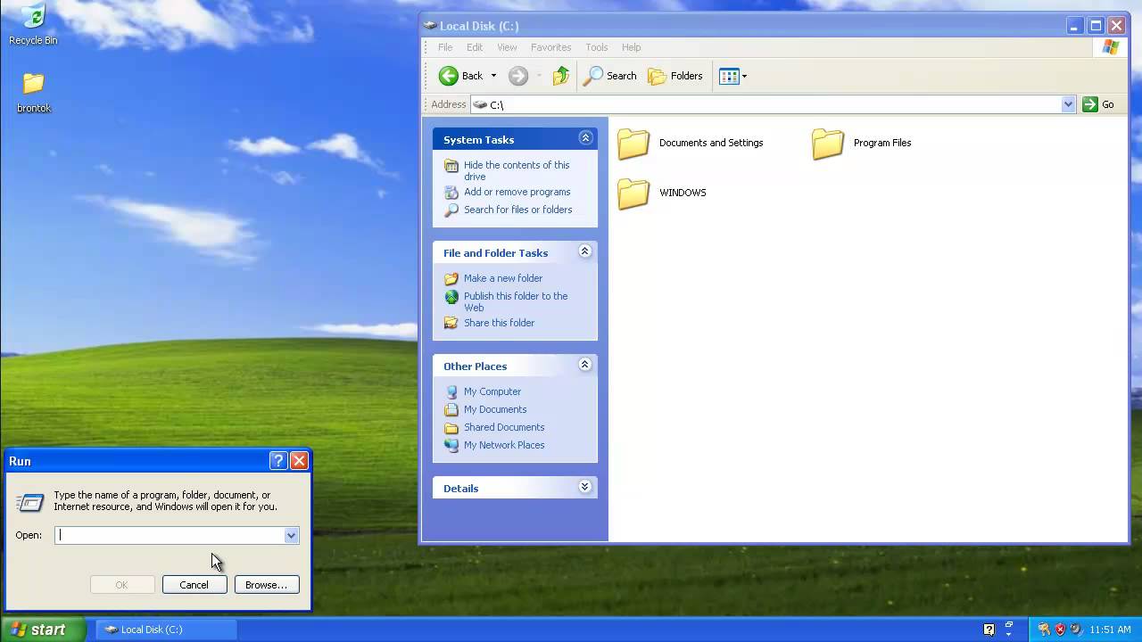This screenshot has width=1142, height=642.
Task: Close the Run dialog with red X
Action: [x=299, y=461]
